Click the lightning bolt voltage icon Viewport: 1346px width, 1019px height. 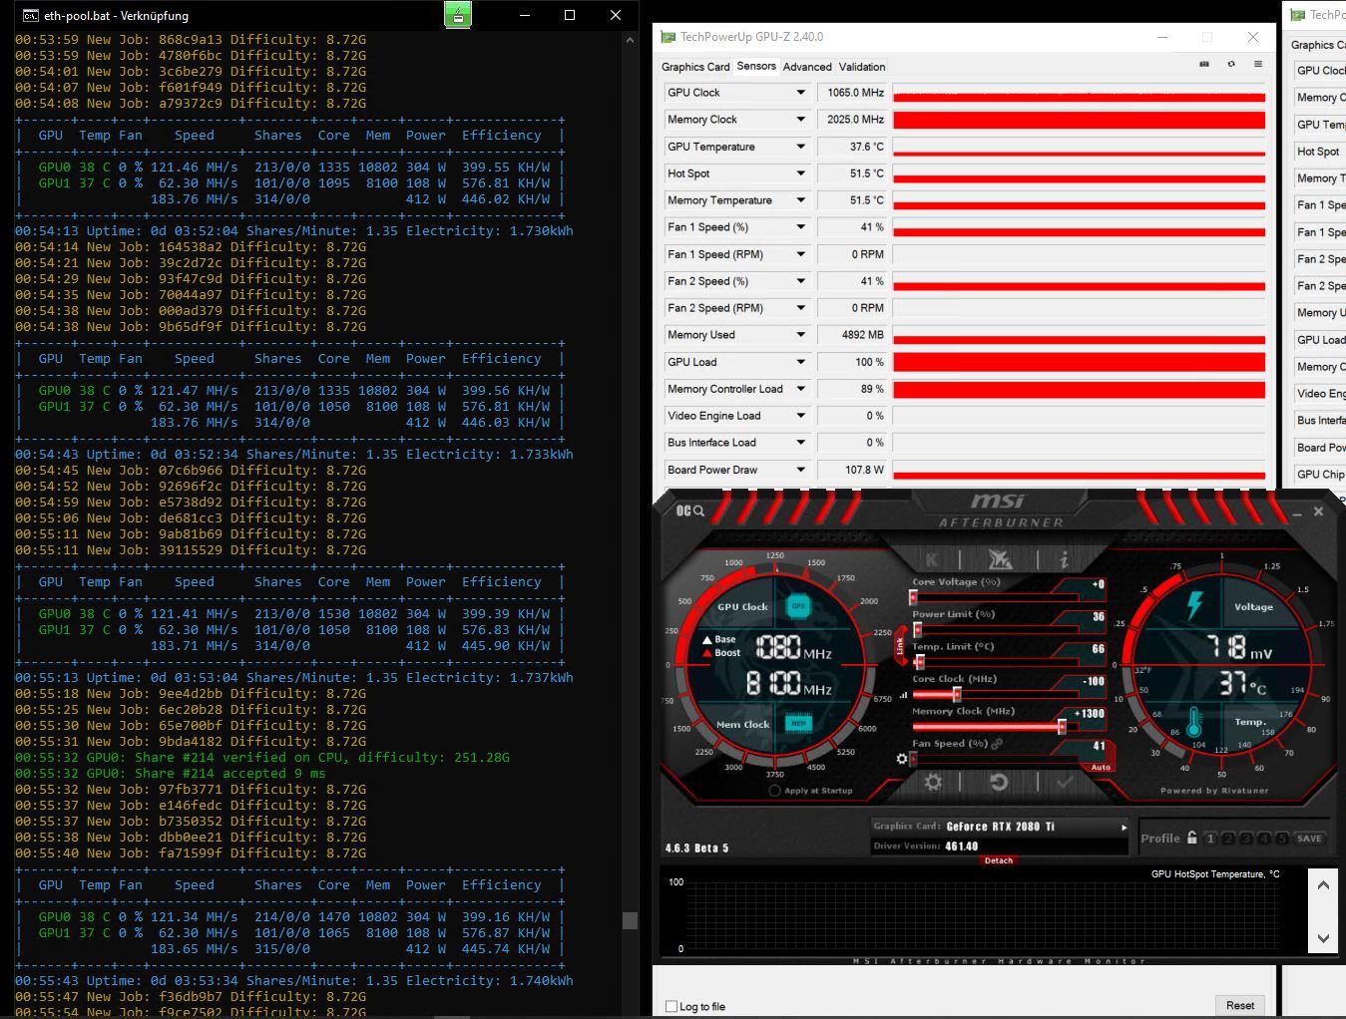pyautogui.click(x=1194, y=605)
